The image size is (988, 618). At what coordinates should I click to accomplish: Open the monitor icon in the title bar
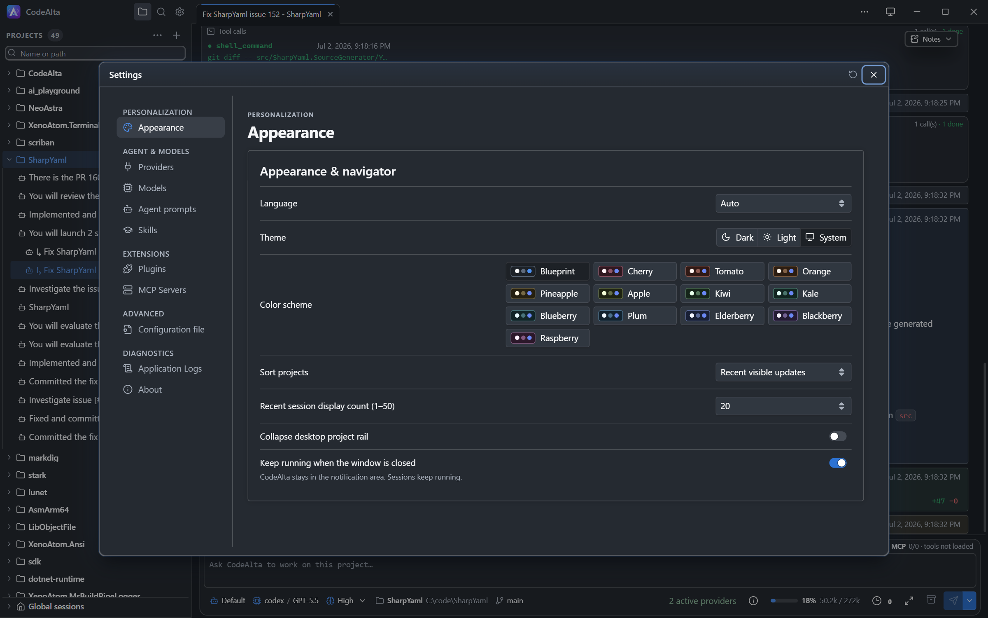point(890,12)
